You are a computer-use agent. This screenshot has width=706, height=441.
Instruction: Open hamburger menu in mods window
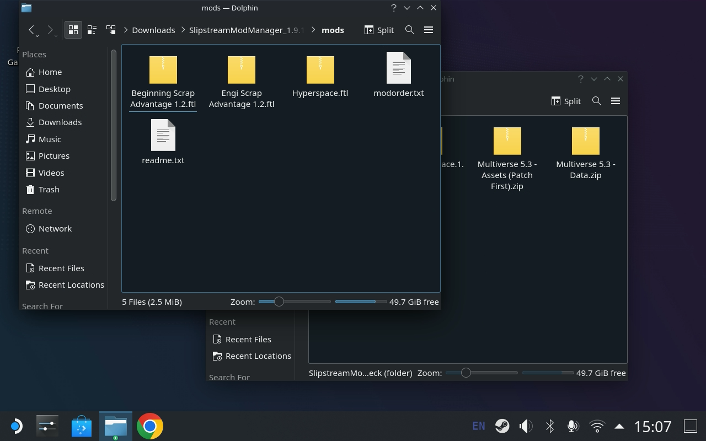pos(429,30)
